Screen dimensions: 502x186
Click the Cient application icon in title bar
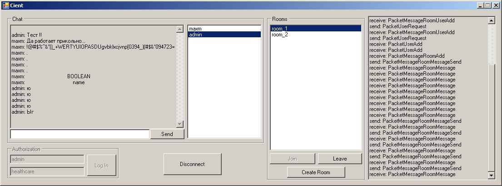5,5
